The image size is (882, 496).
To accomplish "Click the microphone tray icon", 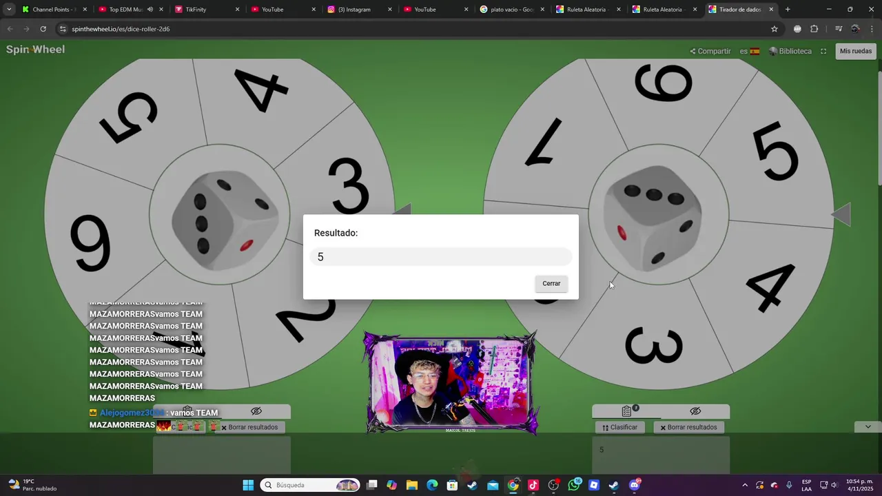I will point(789,485).
